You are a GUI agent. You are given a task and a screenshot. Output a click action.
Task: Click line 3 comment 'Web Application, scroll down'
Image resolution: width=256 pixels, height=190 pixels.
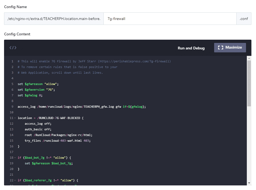[60, 73]
